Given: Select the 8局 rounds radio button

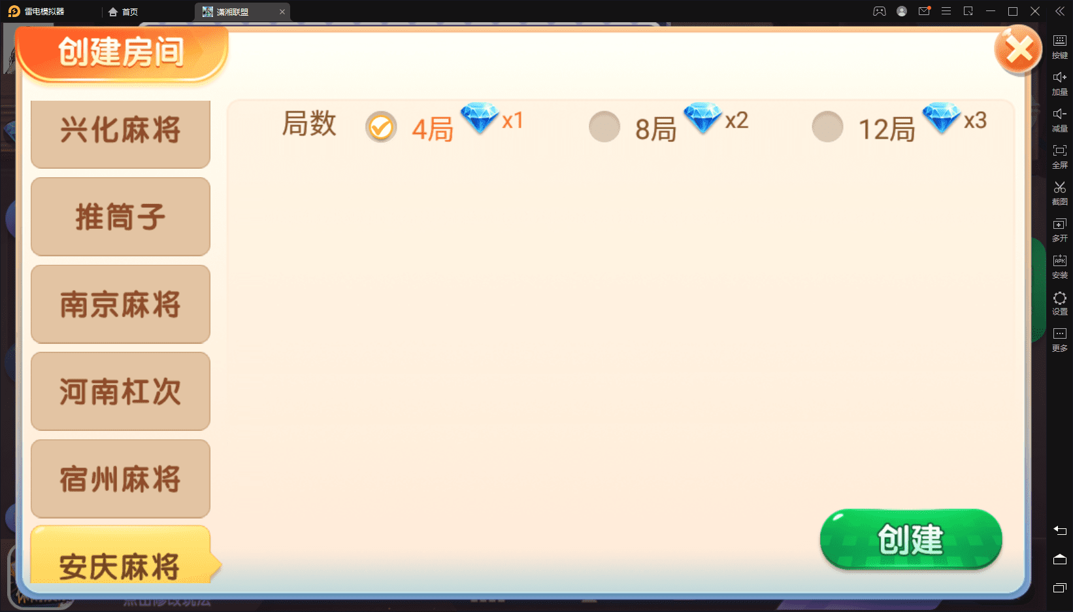Looking at the screenshot, I should (x=604, y=127).
